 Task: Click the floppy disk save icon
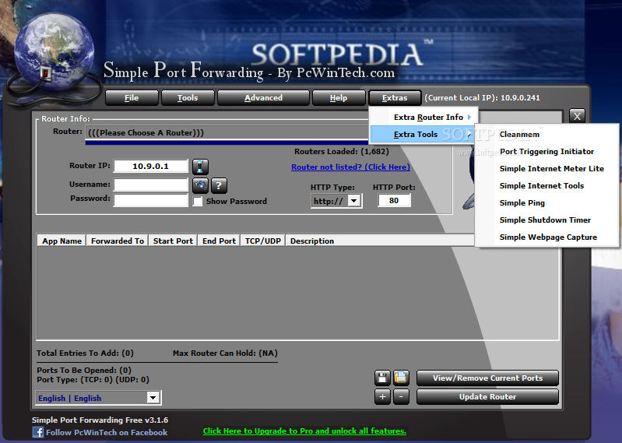pyautogui.click(x=382, y=378)
